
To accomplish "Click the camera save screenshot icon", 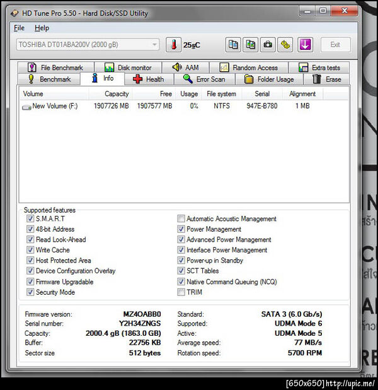I will (x=268, y=45).
